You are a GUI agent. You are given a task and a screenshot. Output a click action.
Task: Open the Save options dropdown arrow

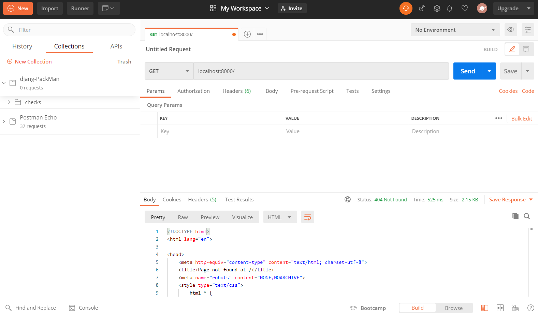(527, 71)
